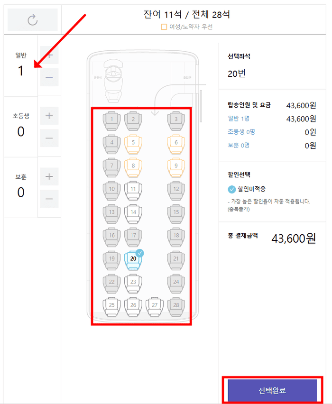The height and width of the screenshot is (404, 332).
Task: Select women-priority seat 9
Action: pyautogui.click(x=176, y=166)
